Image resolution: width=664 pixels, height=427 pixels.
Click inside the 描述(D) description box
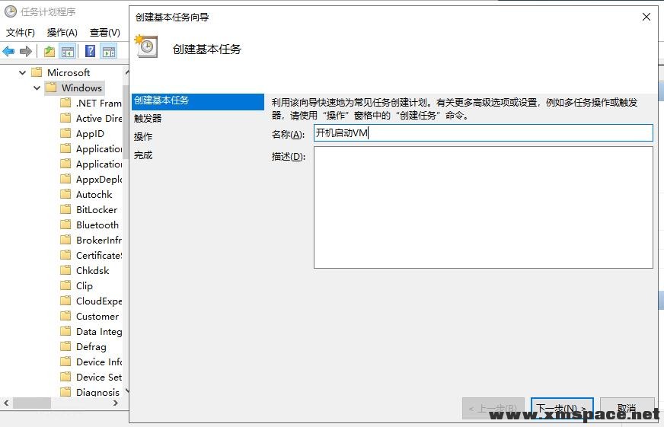[x=483, y=207]
